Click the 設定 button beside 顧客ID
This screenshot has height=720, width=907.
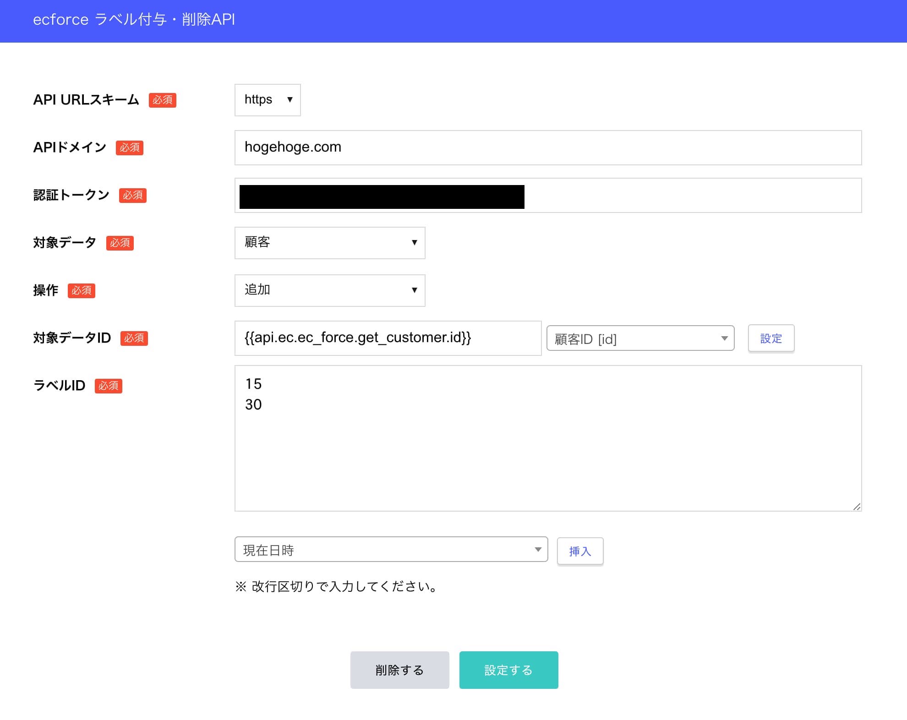771,338
